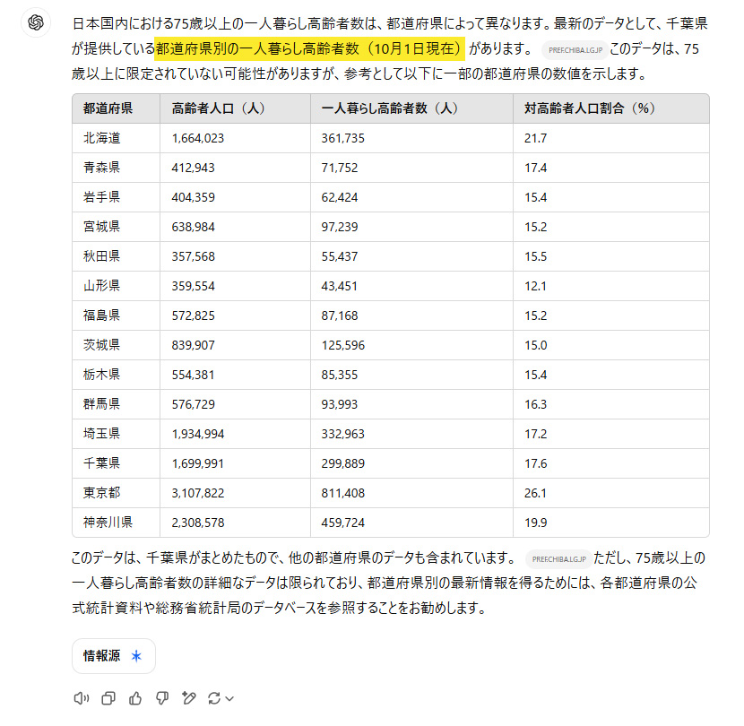
Task: Select the value 62,424
Action: pyautogui.click(x=339, y=197)
